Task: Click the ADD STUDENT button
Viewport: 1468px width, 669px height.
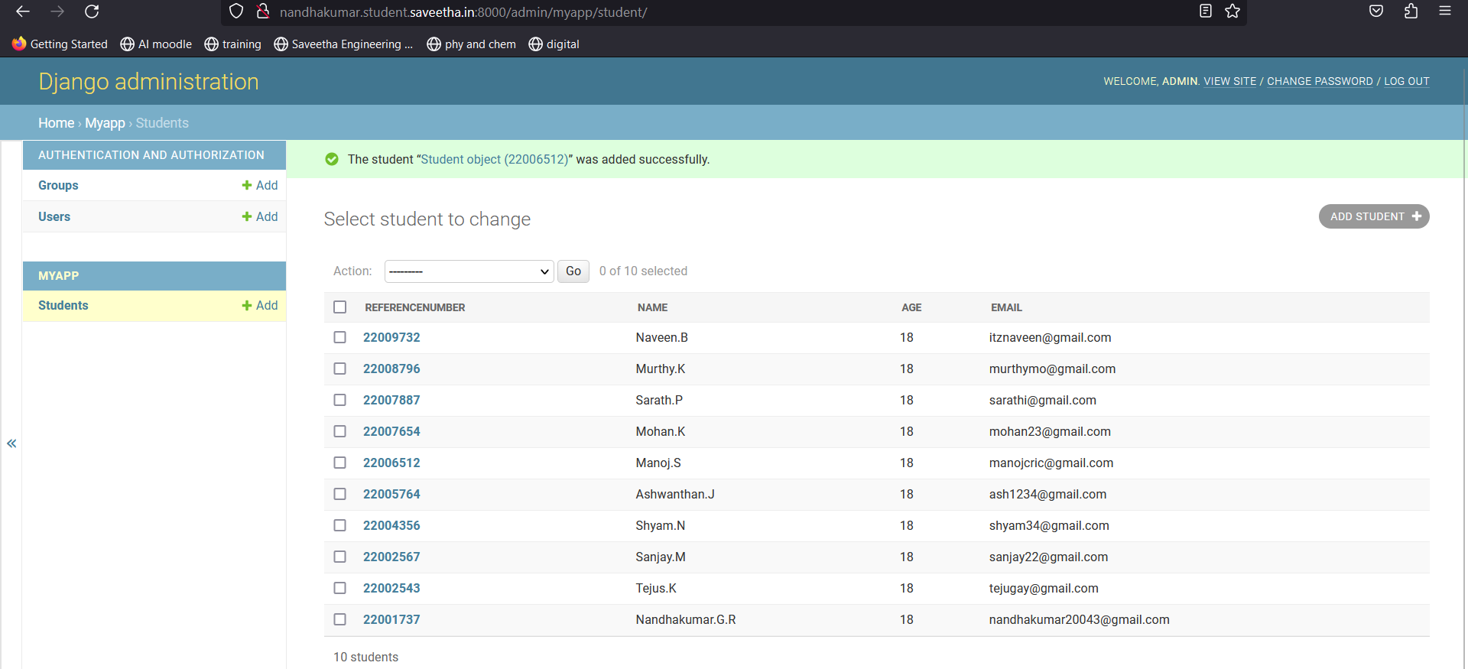Action: point(1374,216)
